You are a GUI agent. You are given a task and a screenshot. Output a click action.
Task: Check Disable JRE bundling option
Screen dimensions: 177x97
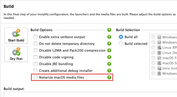click(x=35, y=64)
